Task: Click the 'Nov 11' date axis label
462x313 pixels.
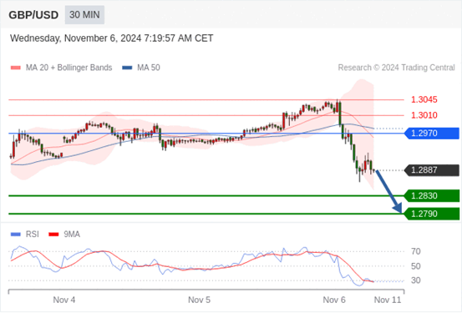Action: coord(388,300)
